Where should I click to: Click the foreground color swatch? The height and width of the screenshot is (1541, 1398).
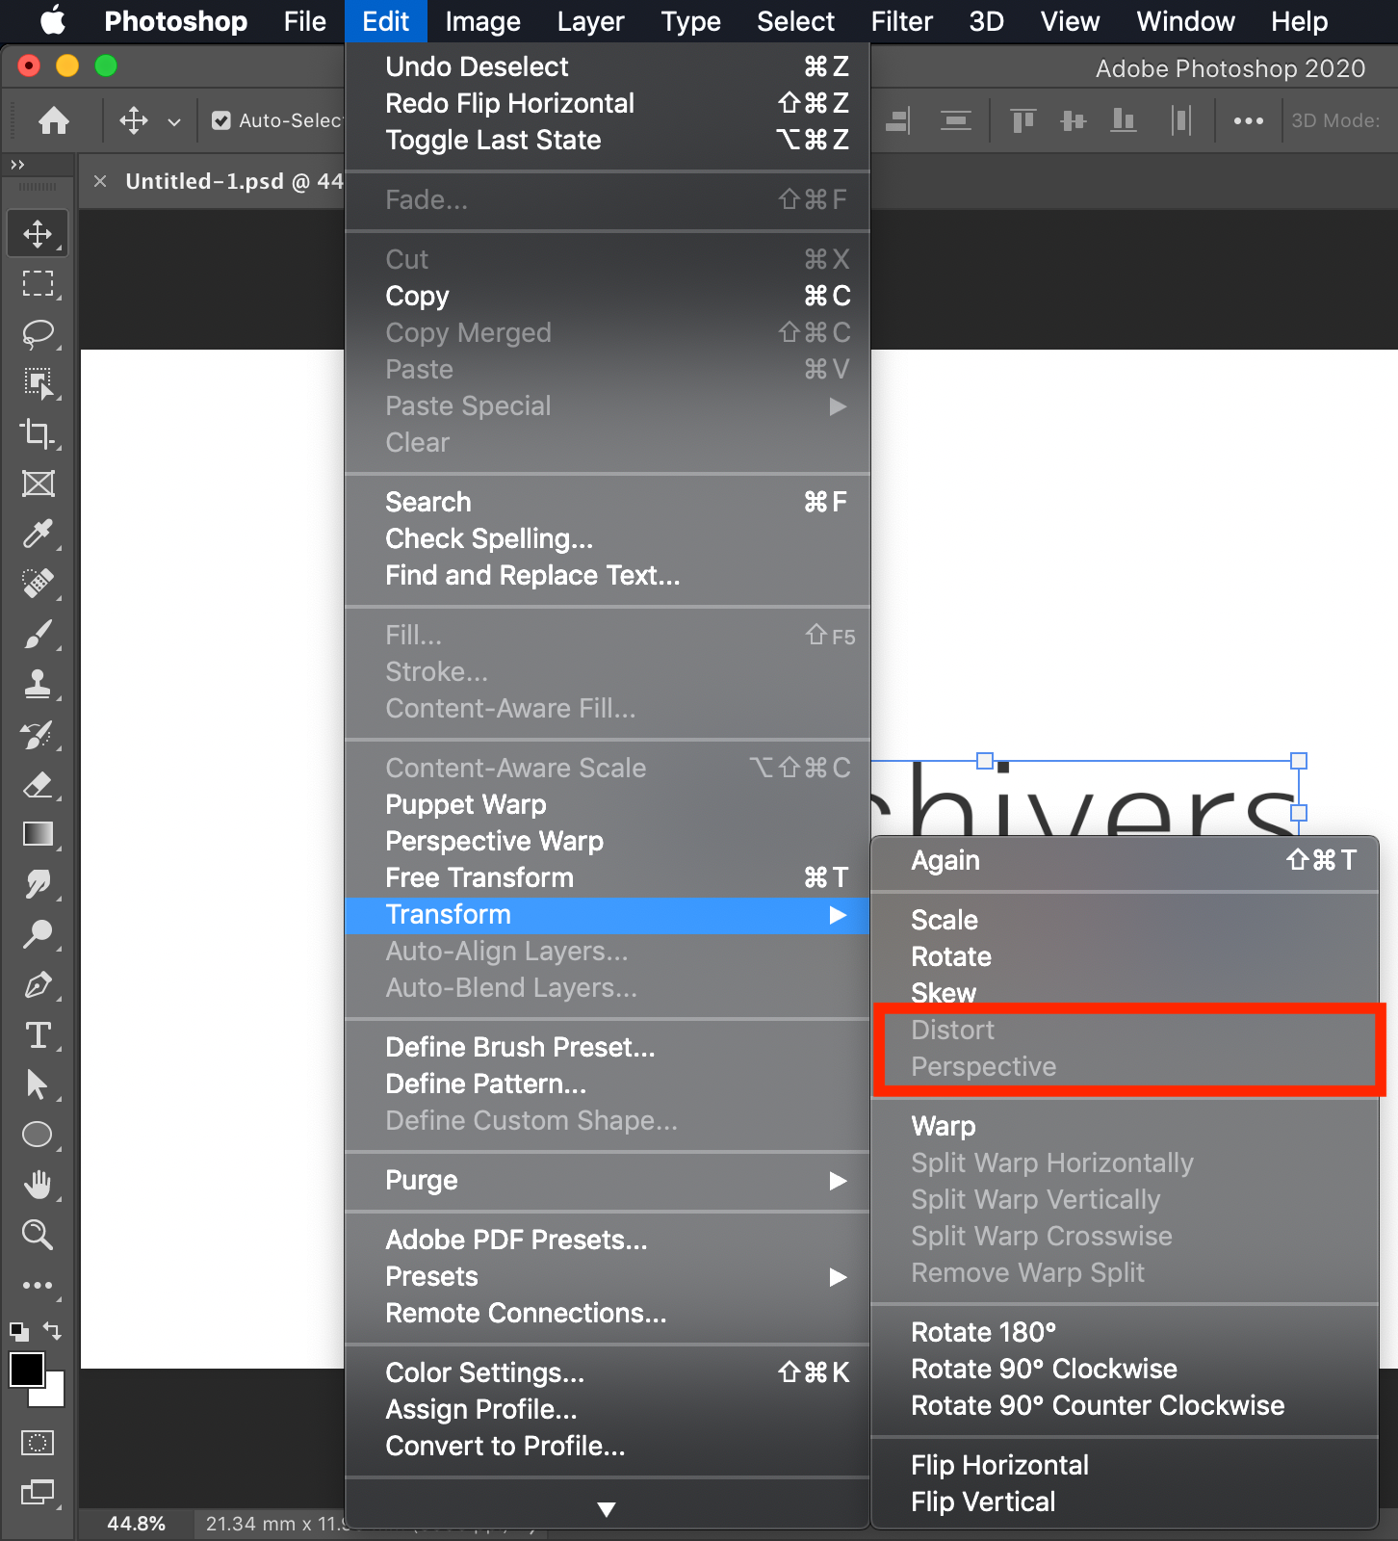[x=26, y=1370]
